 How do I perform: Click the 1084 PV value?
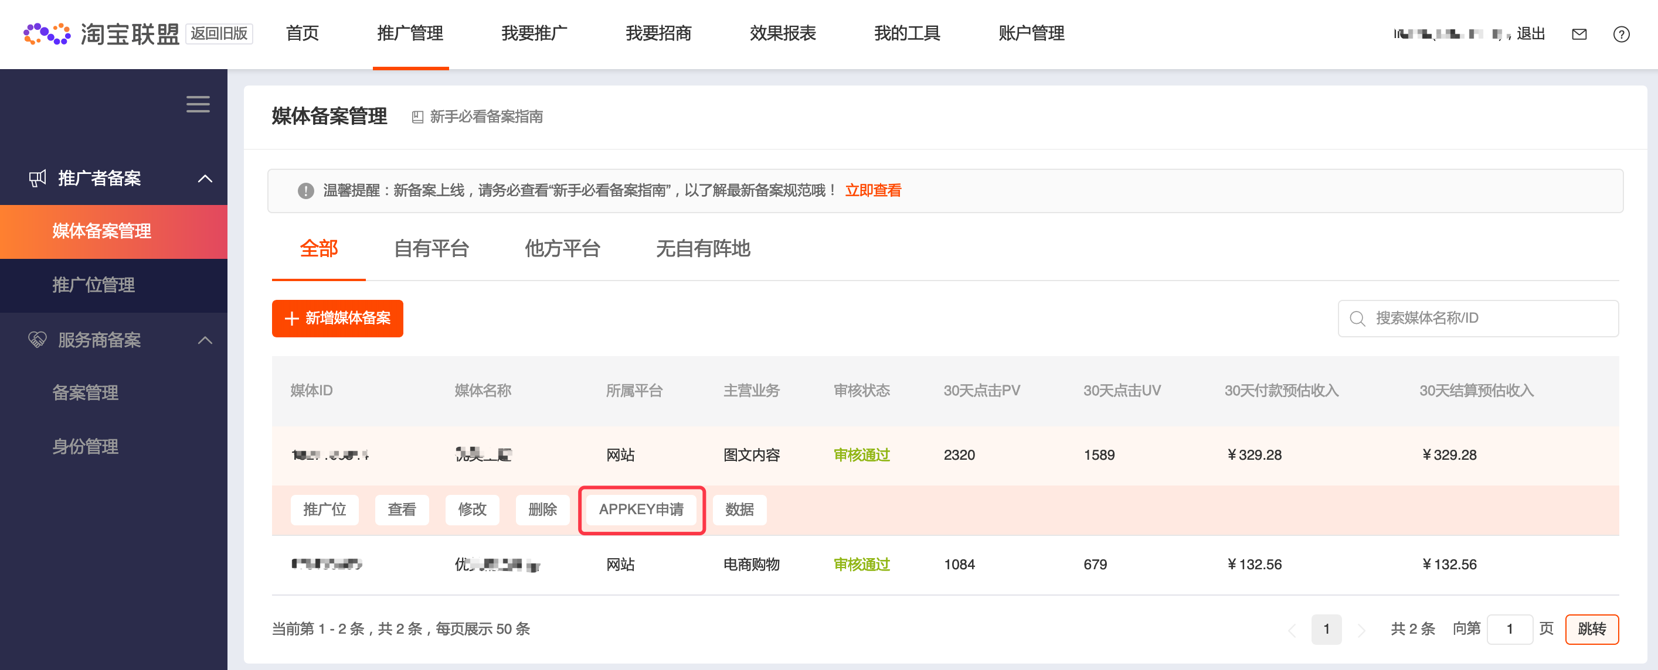click(x=959, y=565)
